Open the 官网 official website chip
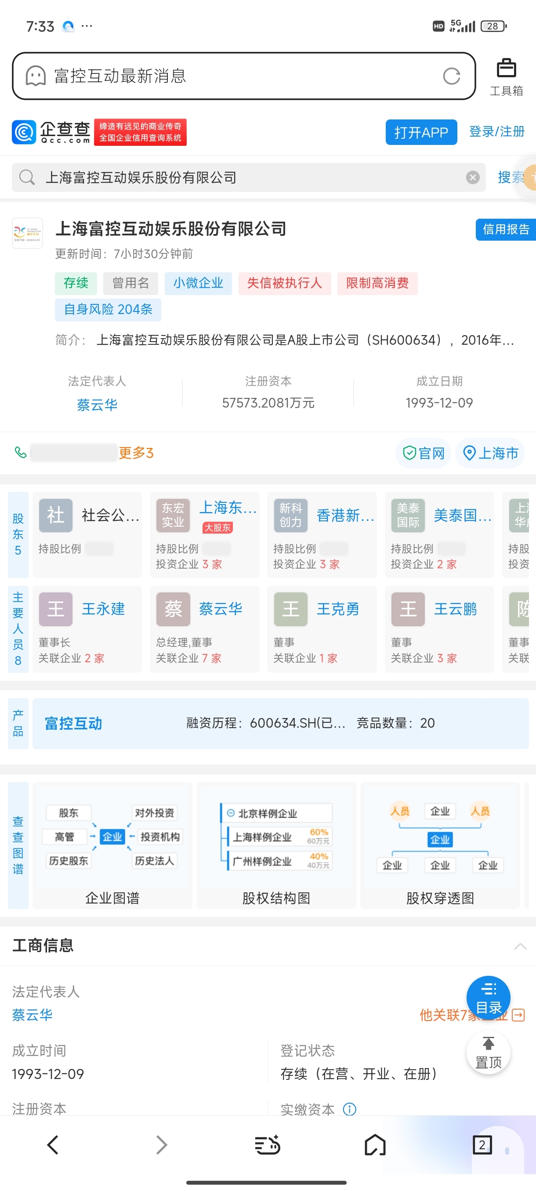Image resolution: width=536 pixels, height=1191 pixels. pyautogui.click(x=423, y=453)
